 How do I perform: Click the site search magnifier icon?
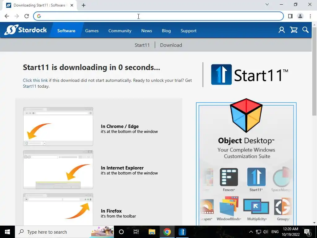306,30
